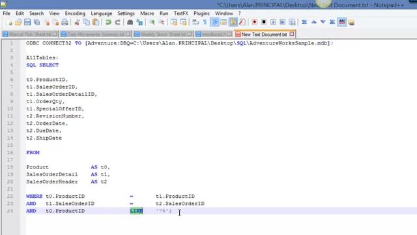Viewport: 417px width, 235px height.
Task: Click the Zoom In toolbar icon
Action: tap(152, 22)
